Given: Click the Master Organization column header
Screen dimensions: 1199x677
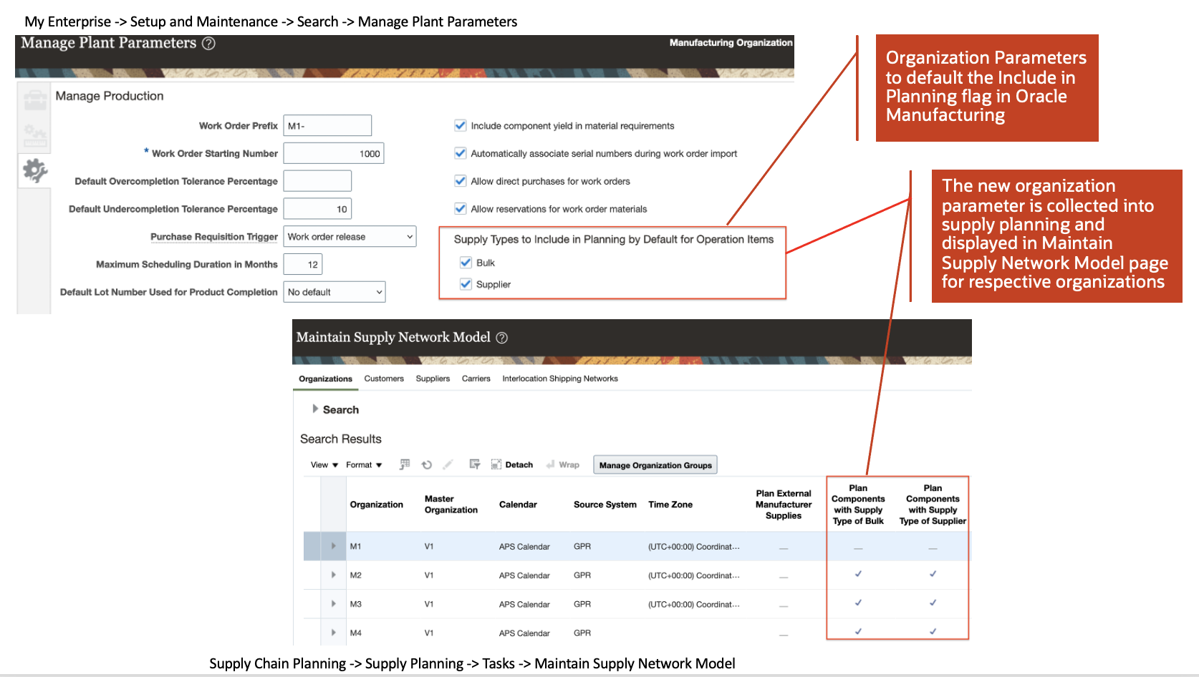Looking at the screenshot, I should click(451, 505).
